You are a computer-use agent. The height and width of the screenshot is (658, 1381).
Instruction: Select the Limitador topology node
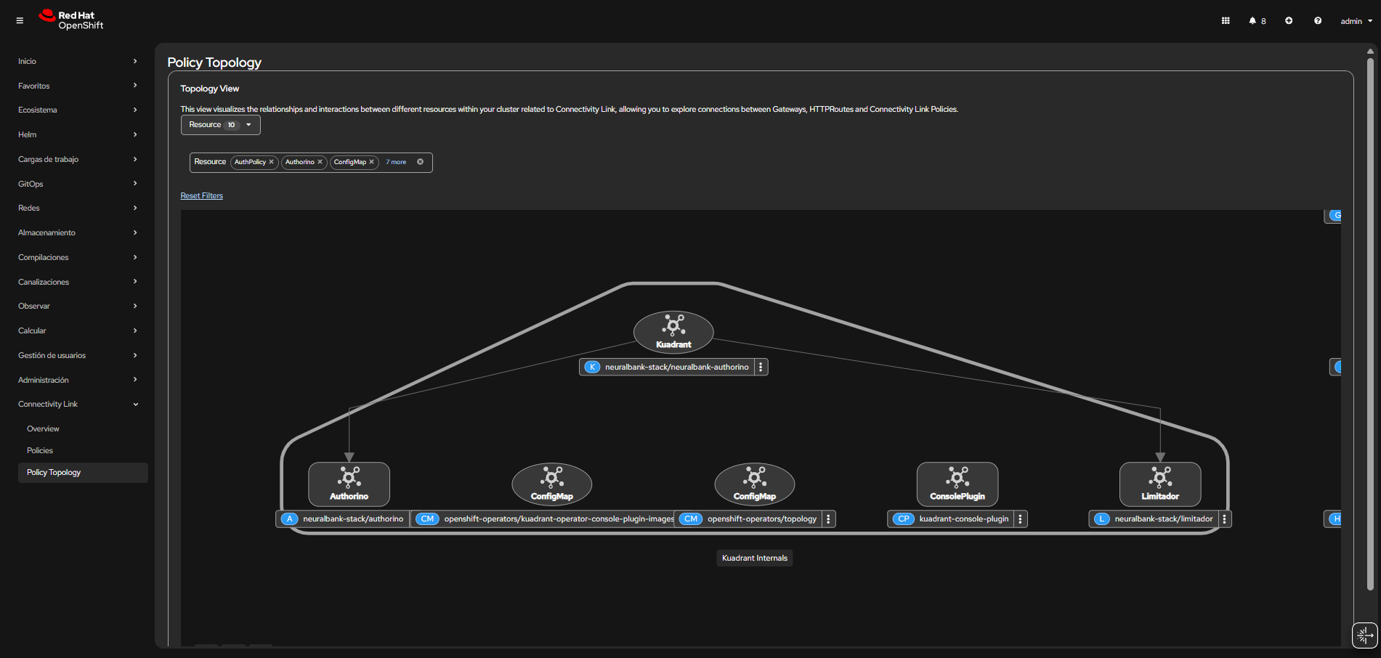[1160, 484]
